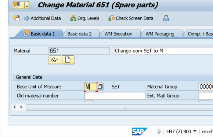The width and height of the screenshot is (213, 137).
Task: Click the SET unit text
Action: tap(116, 87)
